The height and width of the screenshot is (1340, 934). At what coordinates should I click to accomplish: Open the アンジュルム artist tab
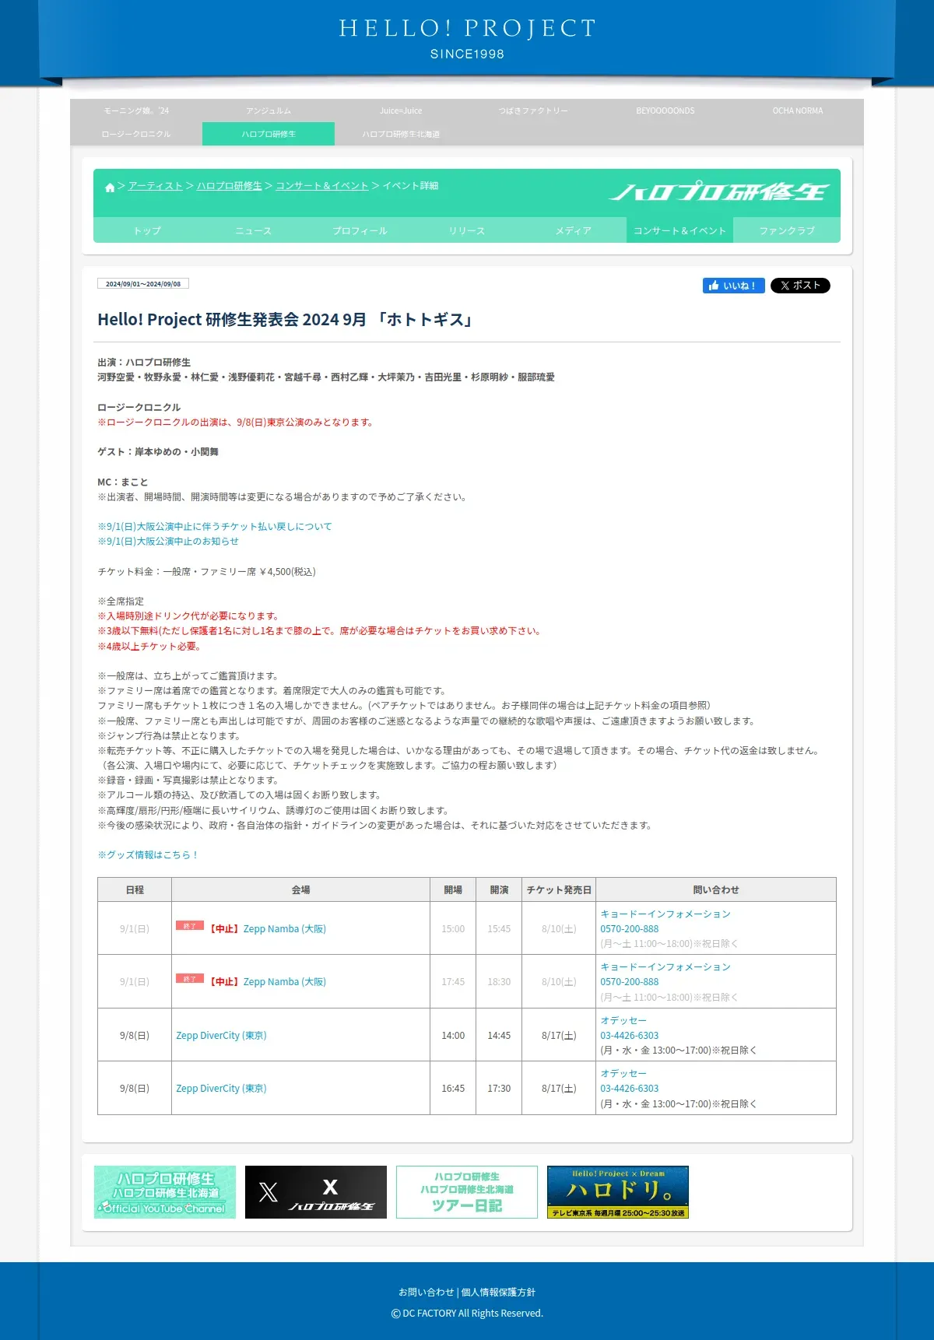(x=269, y=110)
